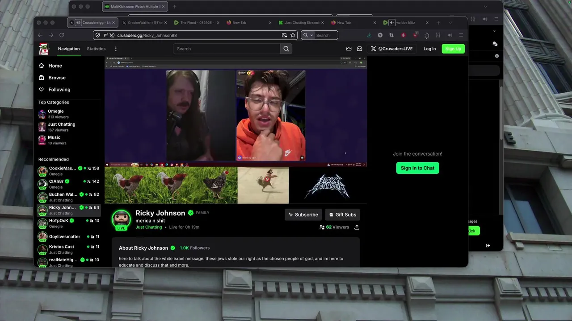The width and height of the screenshot is (572, 321).
Task: Click the address bar shield icon
Action: coord(98,35)
